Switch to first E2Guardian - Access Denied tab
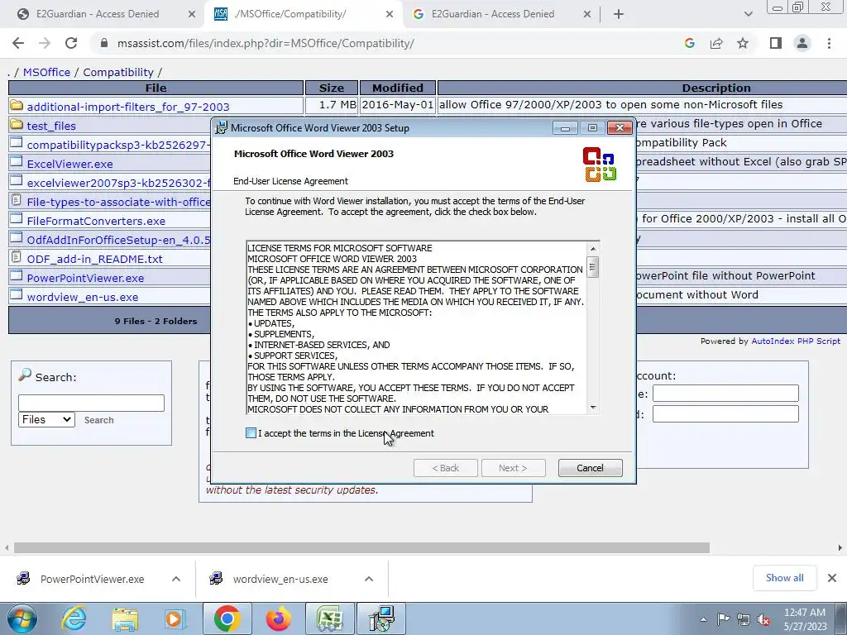Viewport: 847px width, 635px height. pos(98,14)
